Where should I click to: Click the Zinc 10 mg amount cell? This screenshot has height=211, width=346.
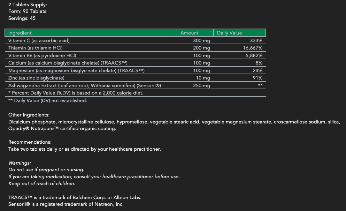click(x=203, y=78)
